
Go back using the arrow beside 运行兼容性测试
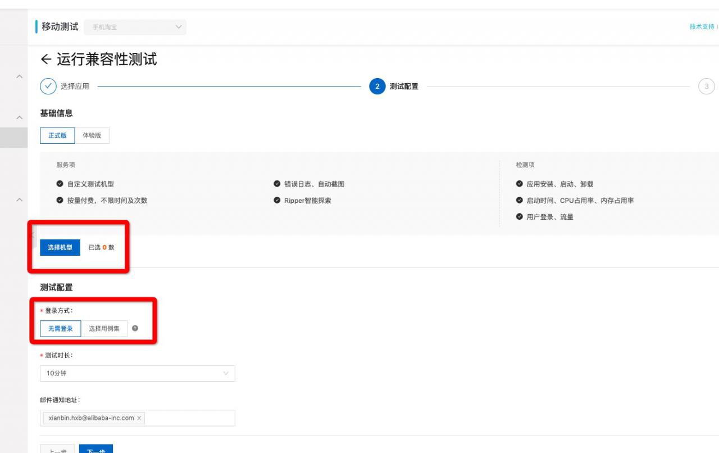point(46,59)
